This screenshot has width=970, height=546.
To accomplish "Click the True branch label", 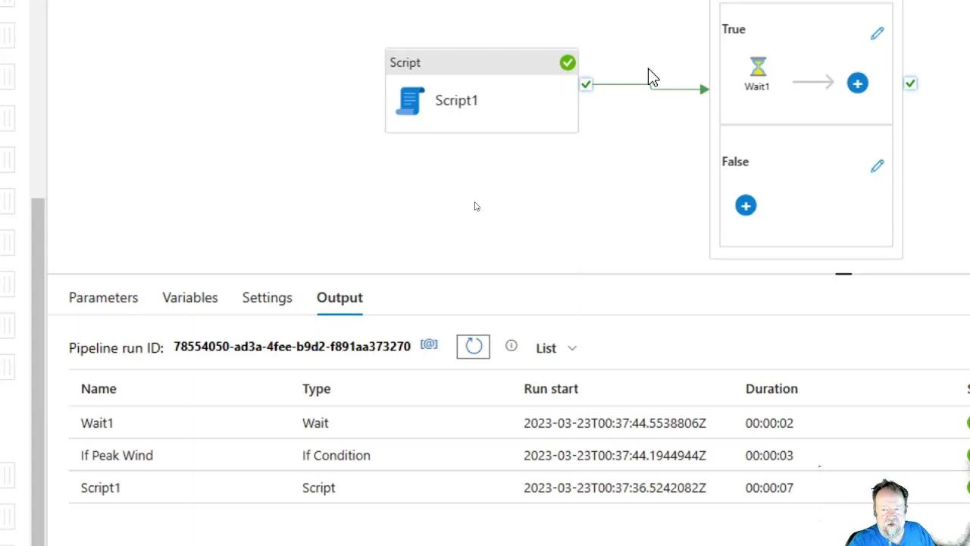I will click(734, 30).
